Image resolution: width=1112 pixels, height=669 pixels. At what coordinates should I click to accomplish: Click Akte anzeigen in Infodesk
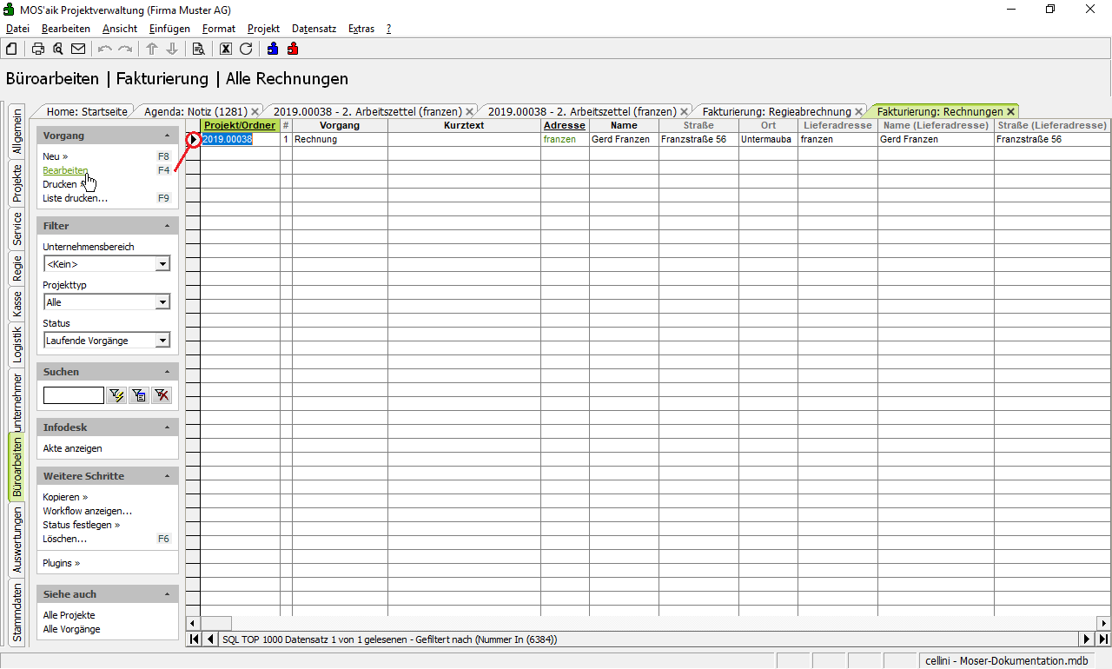coord(72,448)
